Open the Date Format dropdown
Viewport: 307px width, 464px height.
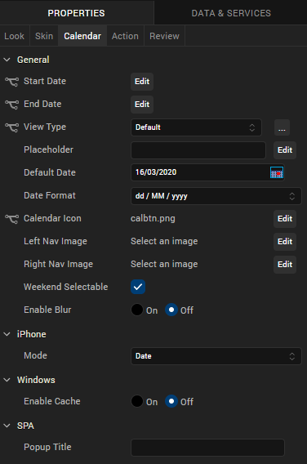click(216, 196)
